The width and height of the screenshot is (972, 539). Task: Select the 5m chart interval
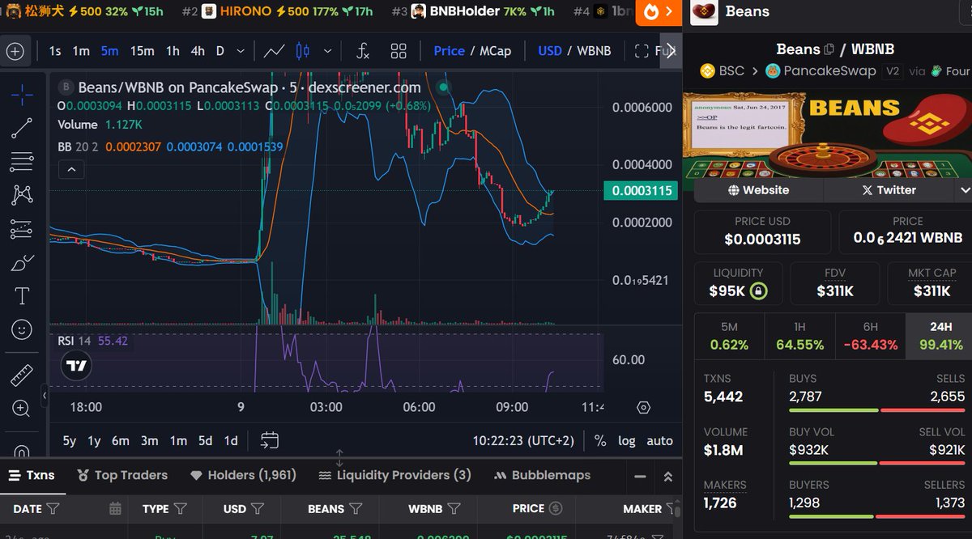[109, 51]
